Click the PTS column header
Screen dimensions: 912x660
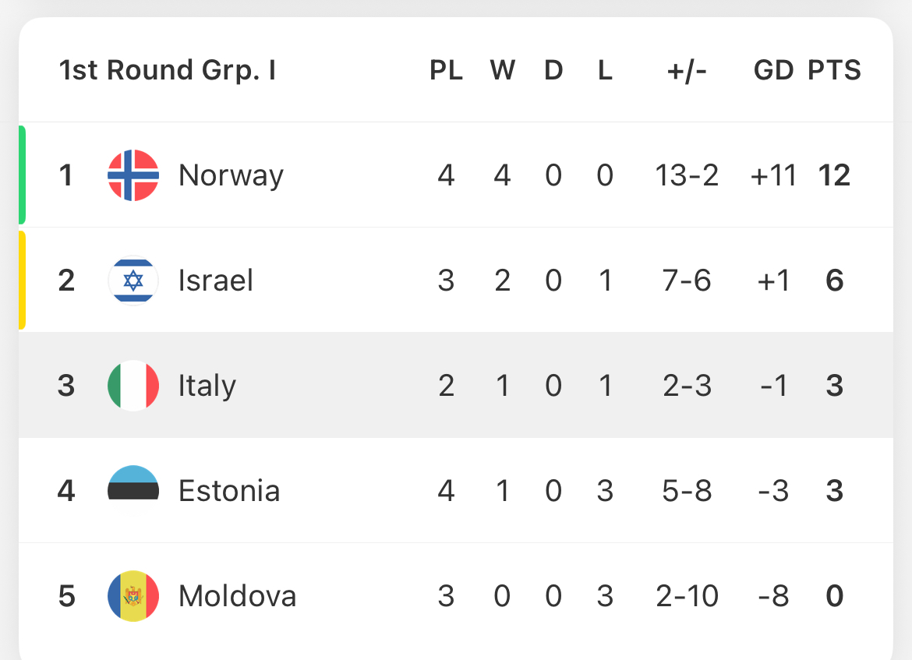point(834,70)
